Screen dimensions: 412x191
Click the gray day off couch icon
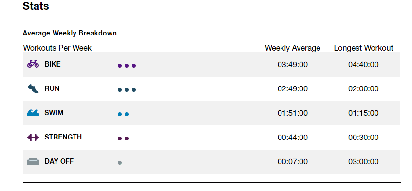[33, 162]
